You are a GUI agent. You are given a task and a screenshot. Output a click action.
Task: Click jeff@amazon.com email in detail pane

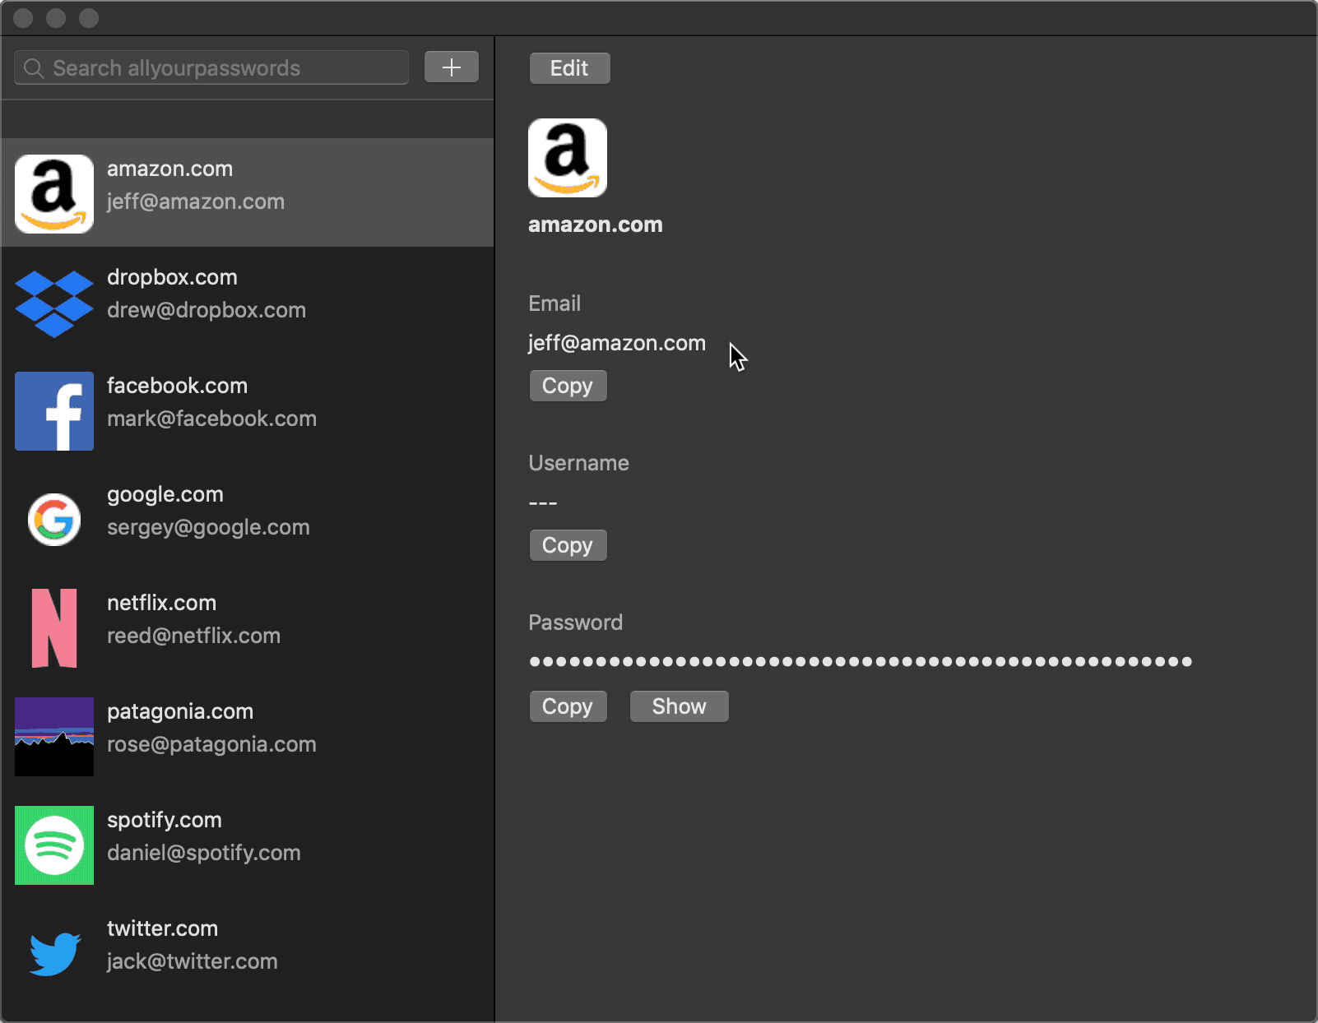(x=617, y=343)
